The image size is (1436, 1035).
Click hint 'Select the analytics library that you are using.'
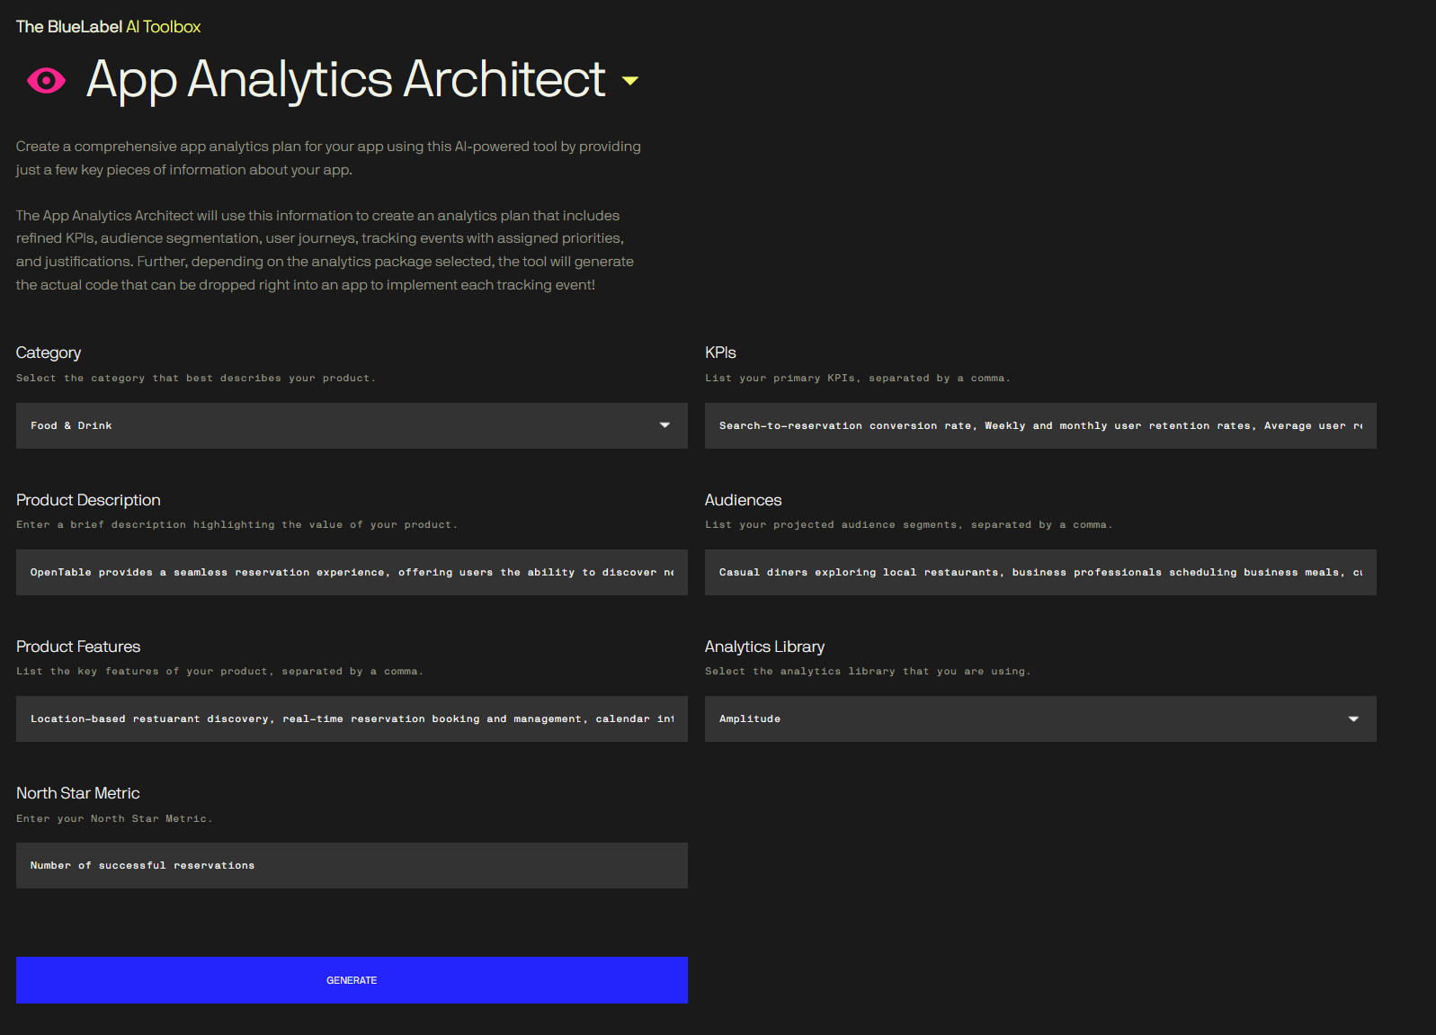click(x=868, y=672)
